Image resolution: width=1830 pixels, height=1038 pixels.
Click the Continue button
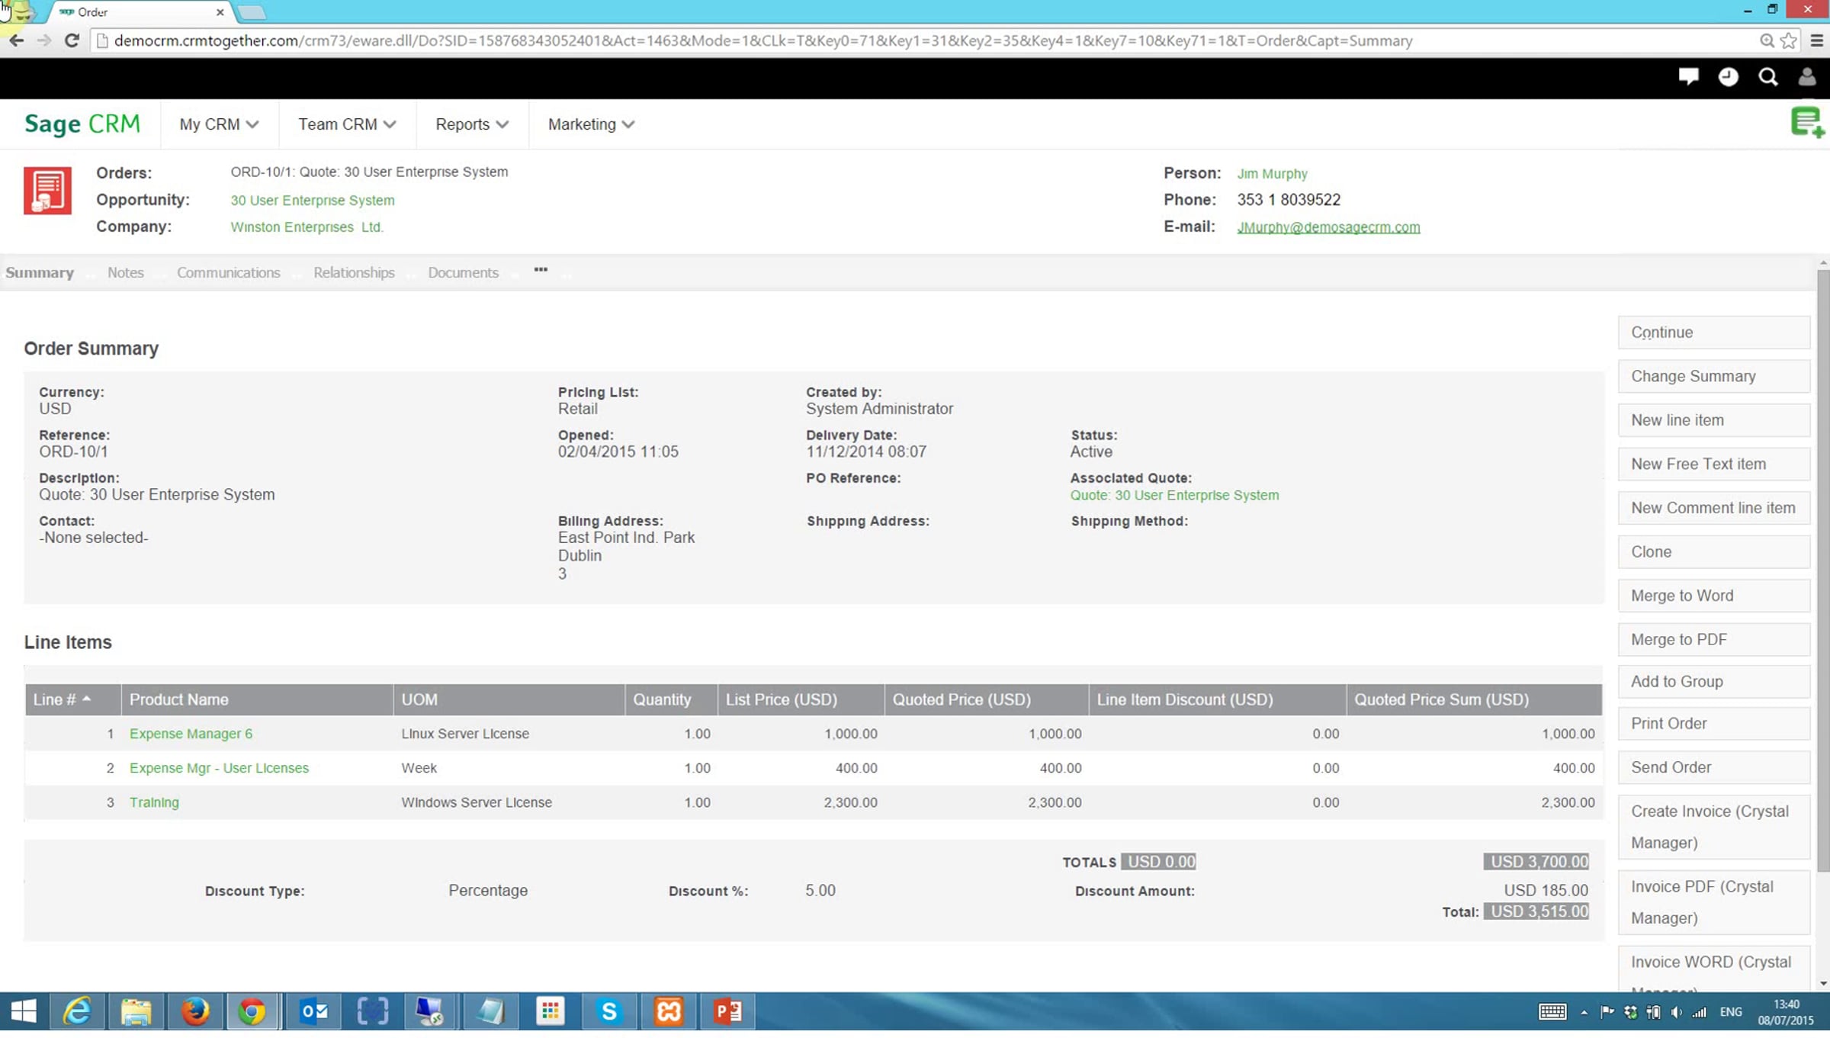coord(1713,333)
